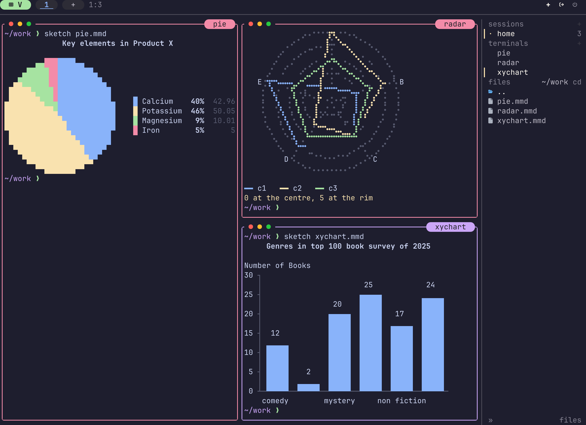Select the home session

point(533,34)
